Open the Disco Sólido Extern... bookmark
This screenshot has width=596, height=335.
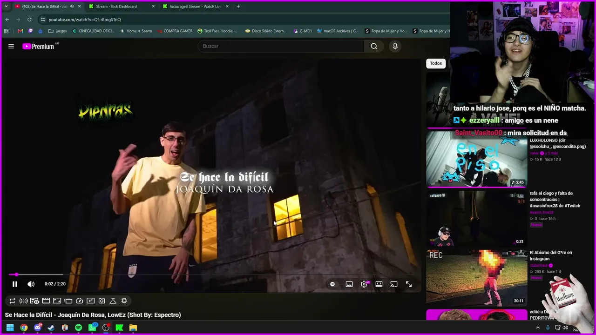coord(266,31)
